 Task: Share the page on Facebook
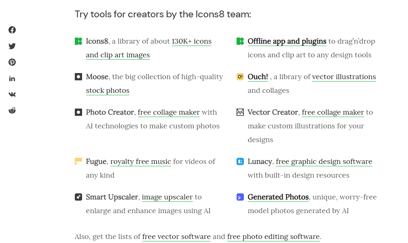12,30
